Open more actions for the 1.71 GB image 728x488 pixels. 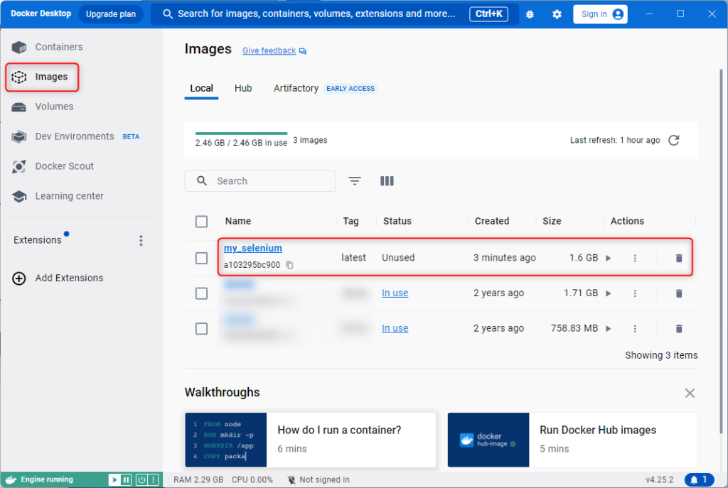click(x=635, y=293)
